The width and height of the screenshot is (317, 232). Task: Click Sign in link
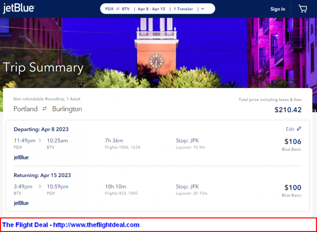click(x=278, y=9)
